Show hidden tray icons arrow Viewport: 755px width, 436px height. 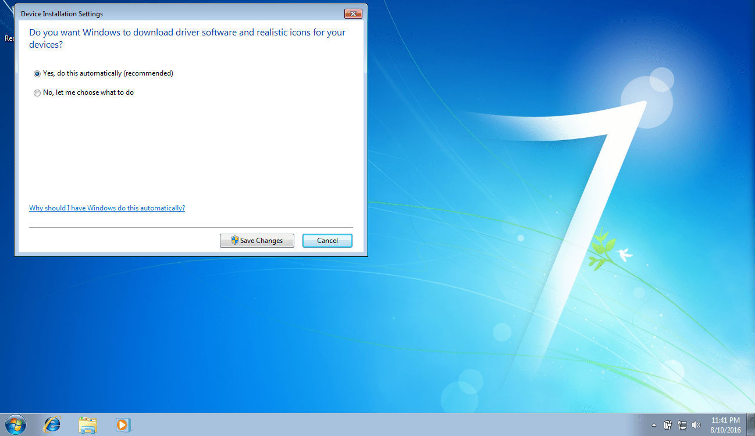pos(654,425)
